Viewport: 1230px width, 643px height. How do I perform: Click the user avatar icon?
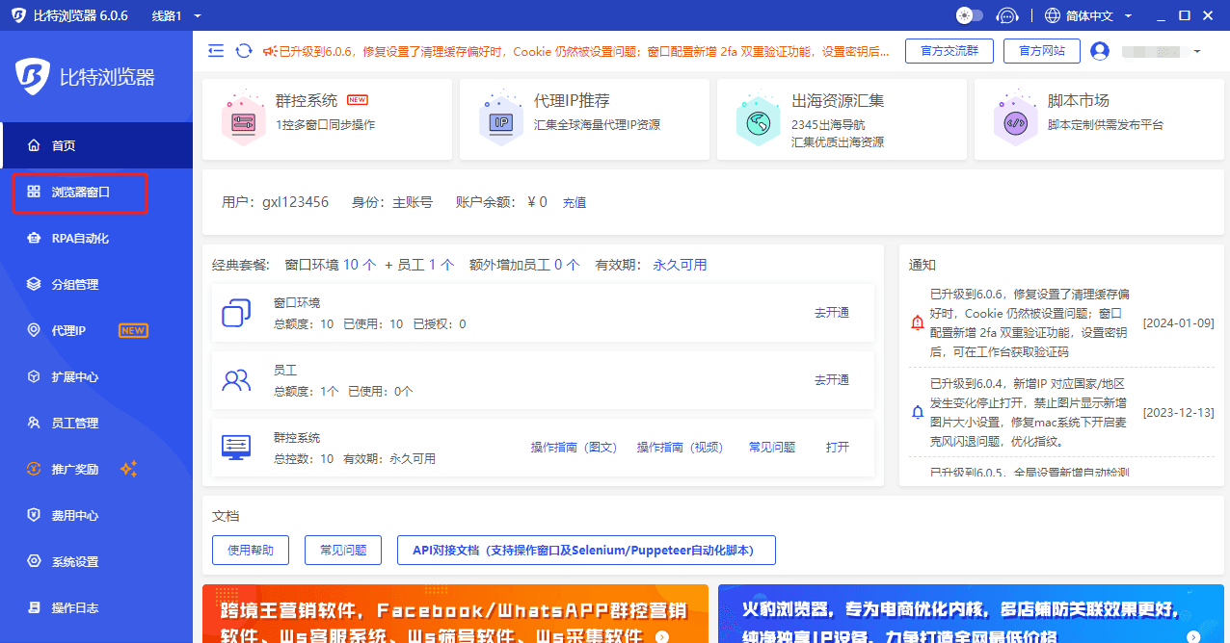pos(1100,51)
